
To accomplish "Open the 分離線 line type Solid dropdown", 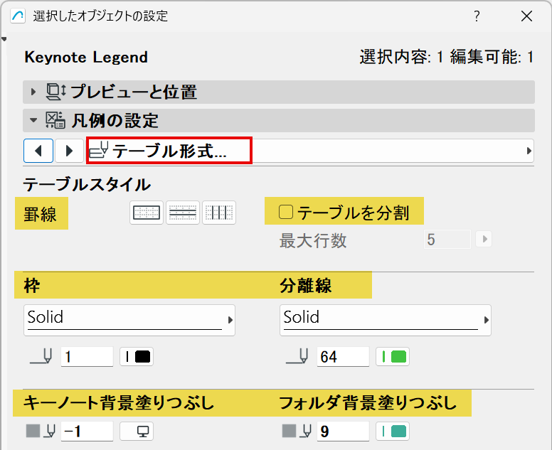I will click(386, 320).
